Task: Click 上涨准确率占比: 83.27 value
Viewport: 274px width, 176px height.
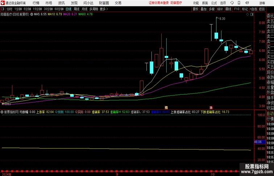Action: (x=185, y=112)
